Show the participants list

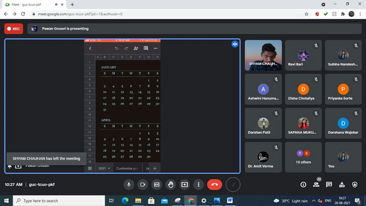point(316,184)
